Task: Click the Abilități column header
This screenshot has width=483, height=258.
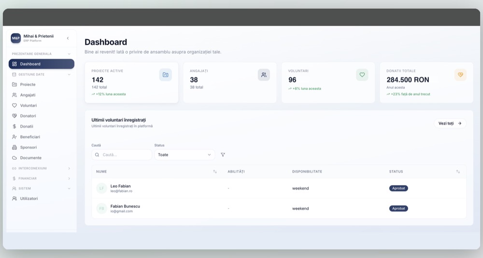Action: point(236,172)
